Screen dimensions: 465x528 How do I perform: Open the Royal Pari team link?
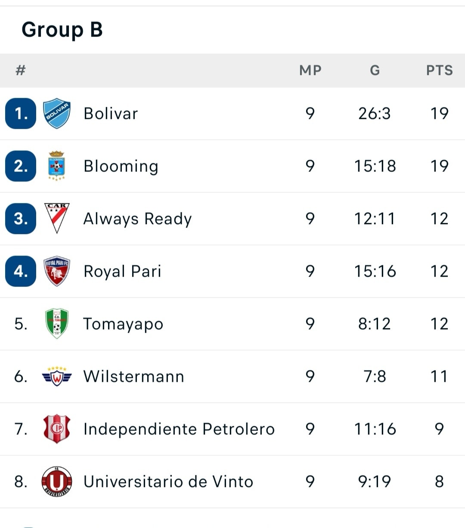click(122, 272)
